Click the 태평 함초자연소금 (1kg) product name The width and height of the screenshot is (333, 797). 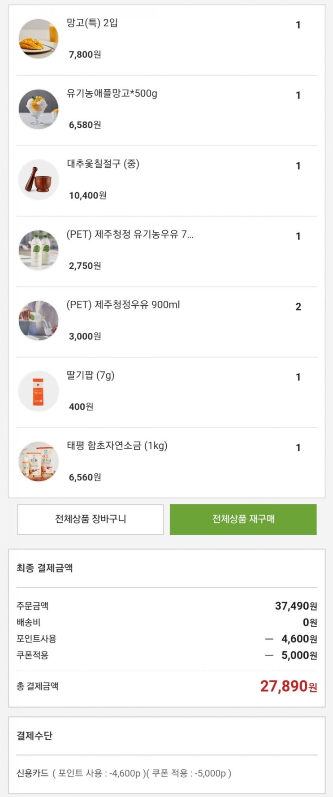point(117,446)
